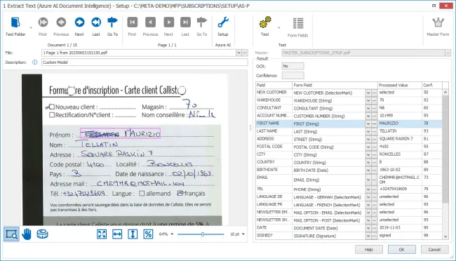The width and height of the screenshot is (456, 261).
Task: Expand Test button dropdown arrow
Action: (279, 28)
